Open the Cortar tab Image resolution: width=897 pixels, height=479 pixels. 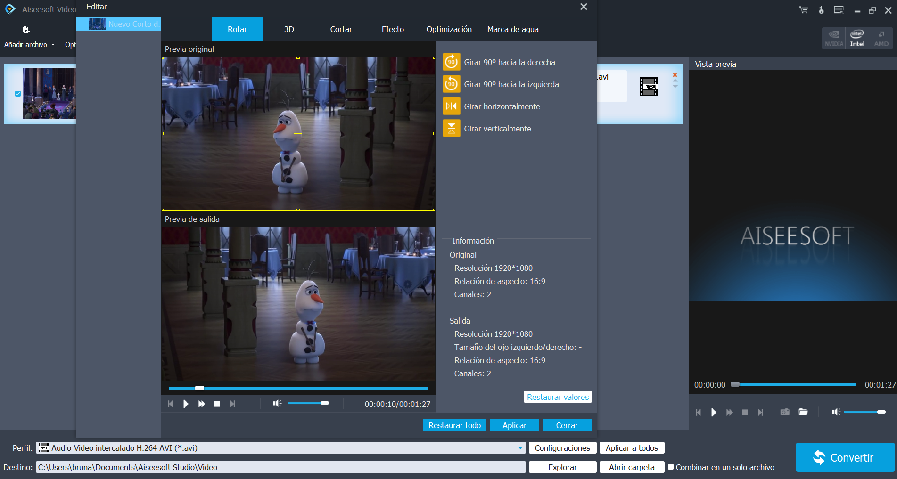click(x=341, y=29)
